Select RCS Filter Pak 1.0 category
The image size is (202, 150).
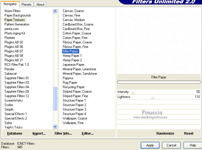17,65
